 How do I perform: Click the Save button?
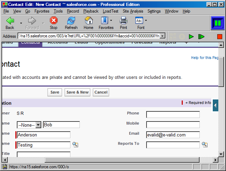[55, 92]
